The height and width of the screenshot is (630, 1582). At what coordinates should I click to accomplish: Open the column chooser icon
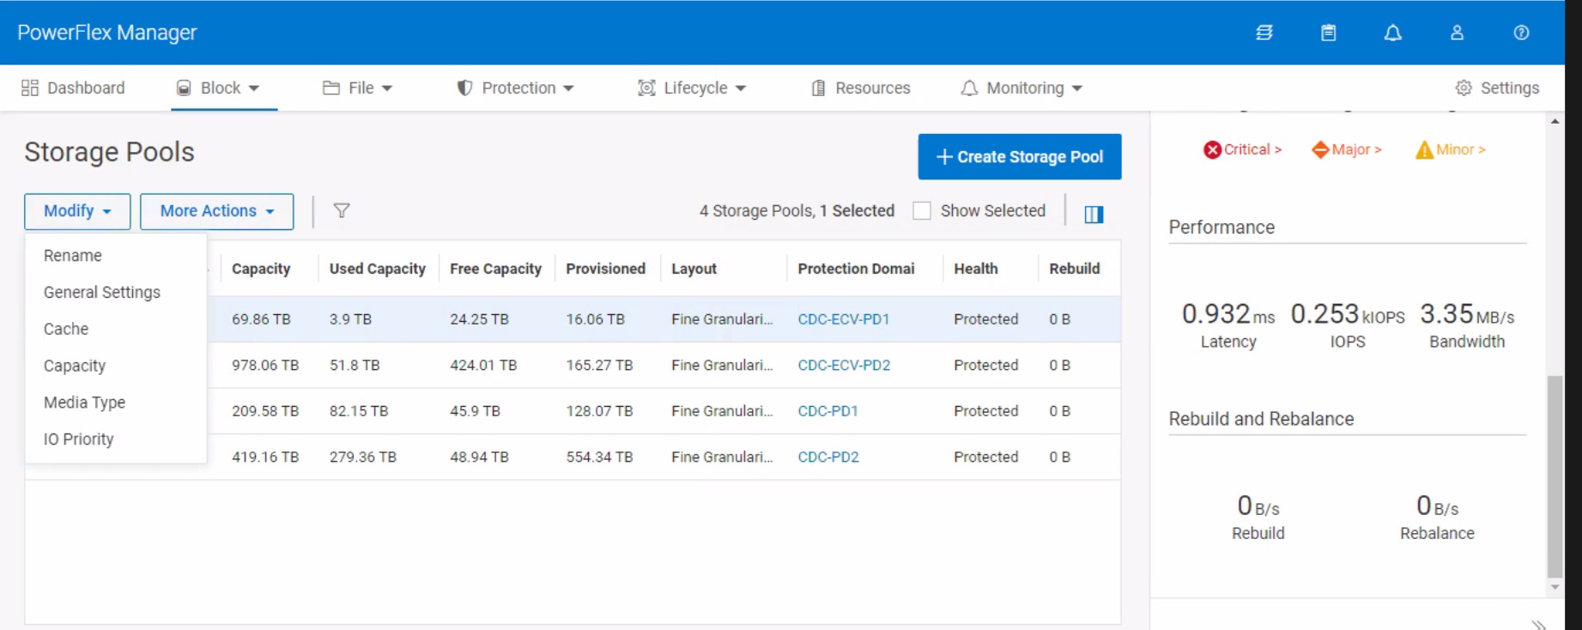tap(1094, 214)
